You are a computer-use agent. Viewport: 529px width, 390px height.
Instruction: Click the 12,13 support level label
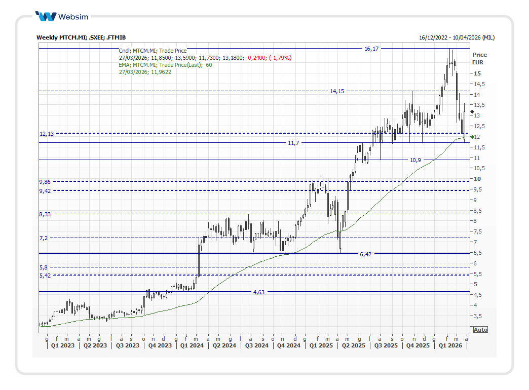46,134
